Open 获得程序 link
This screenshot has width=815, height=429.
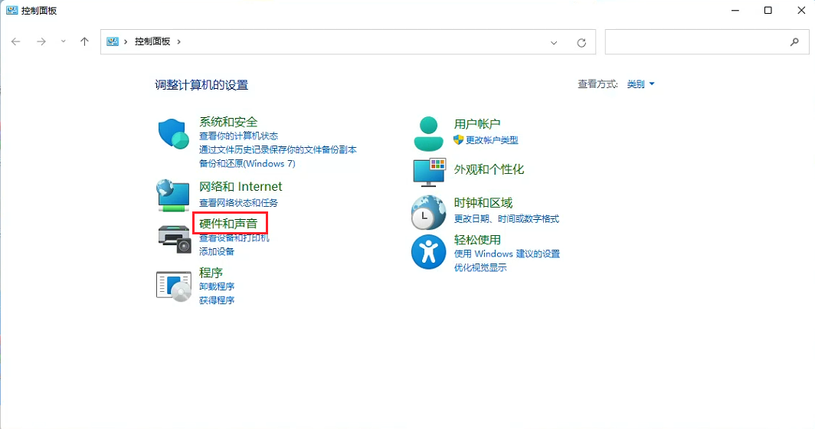217,300
